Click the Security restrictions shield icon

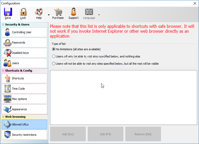[7, 135]
